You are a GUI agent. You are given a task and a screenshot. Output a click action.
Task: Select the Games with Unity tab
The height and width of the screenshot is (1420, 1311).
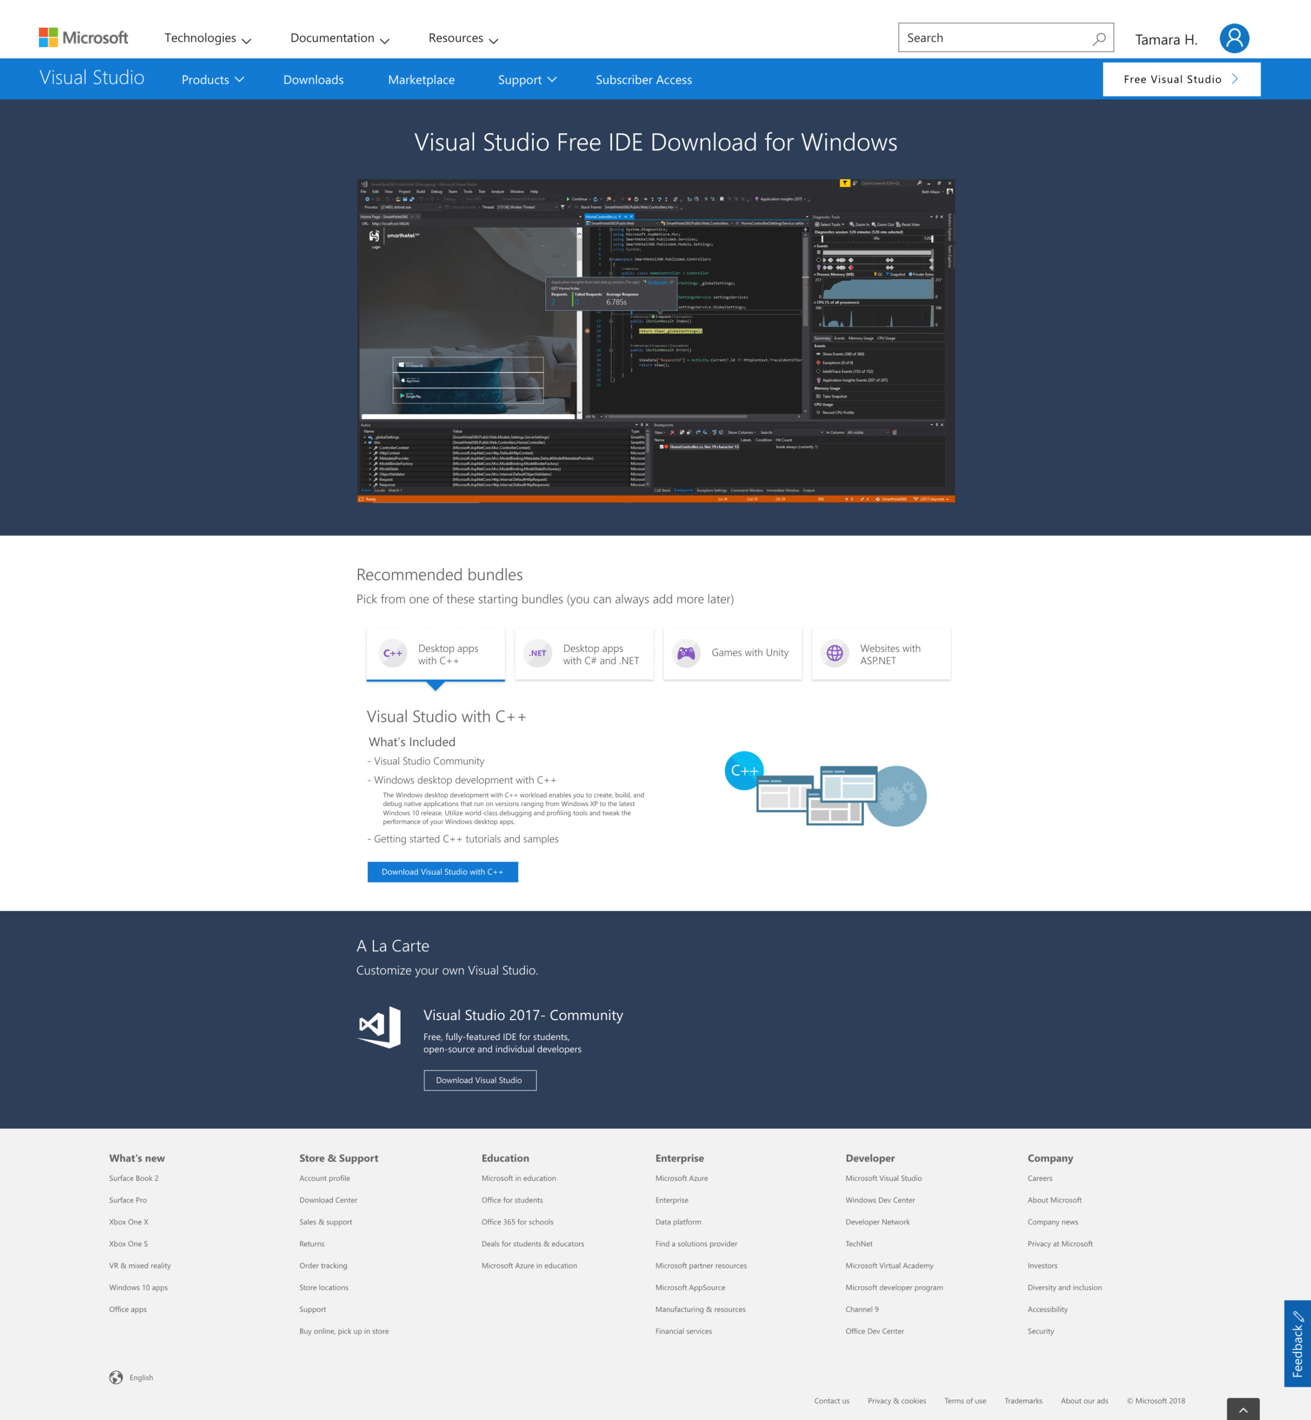[733, 654]
